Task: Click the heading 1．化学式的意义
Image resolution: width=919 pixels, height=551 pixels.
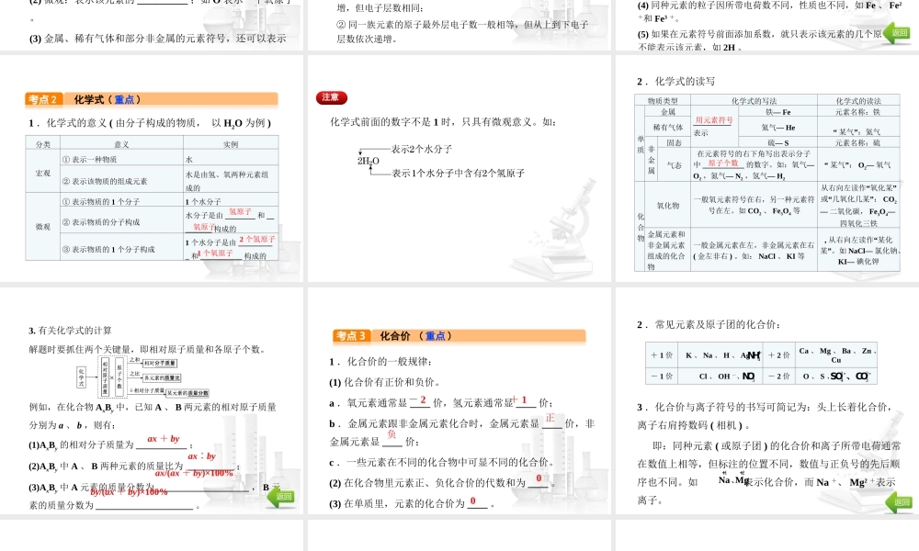Action: point(150,123)
